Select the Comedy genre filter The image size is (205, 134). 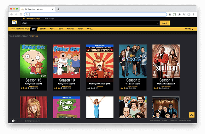click(x=43, y=29)
